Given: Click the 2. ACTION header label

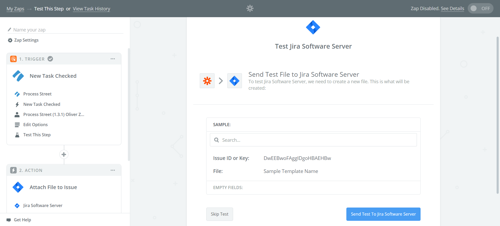Looking at the screenshot, I should (31, 170).
